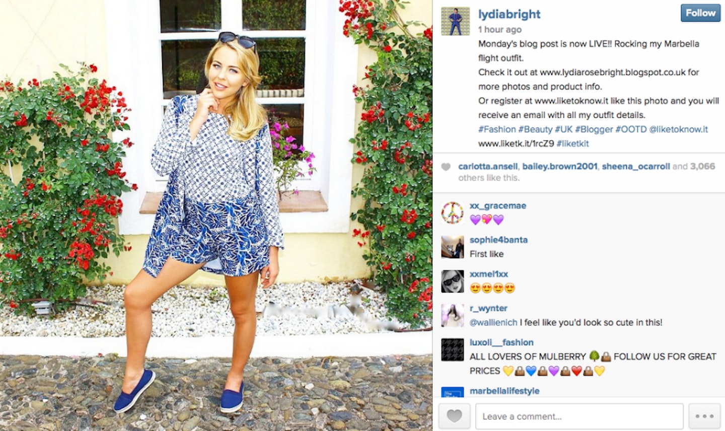Open r_wynter's profile avatar

click(452, 315)
